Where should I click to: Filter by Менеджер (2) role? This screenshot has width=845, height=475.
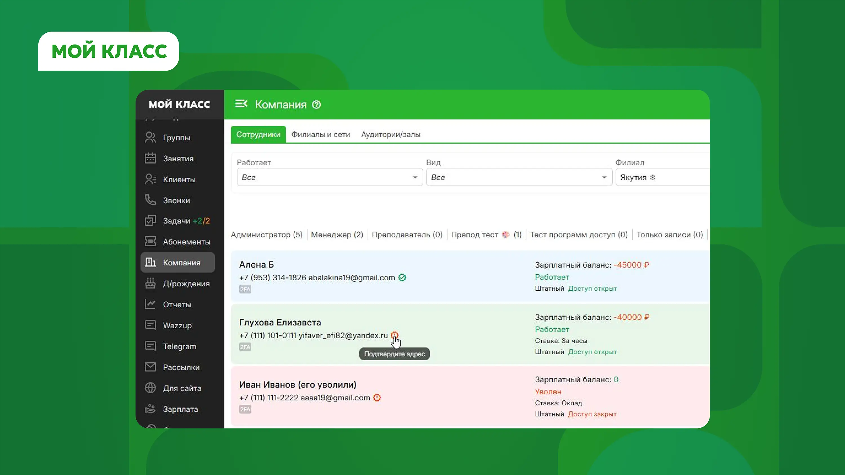point(337,235)
